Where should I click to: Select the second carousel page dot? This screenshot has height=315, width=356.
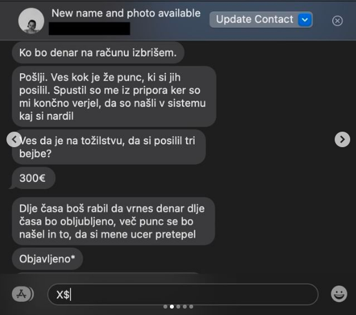point(172,307)
